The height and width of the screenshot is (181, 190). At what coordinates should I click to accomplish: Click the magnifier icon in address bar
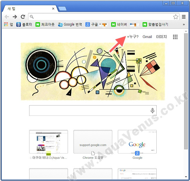coord(32,17)
